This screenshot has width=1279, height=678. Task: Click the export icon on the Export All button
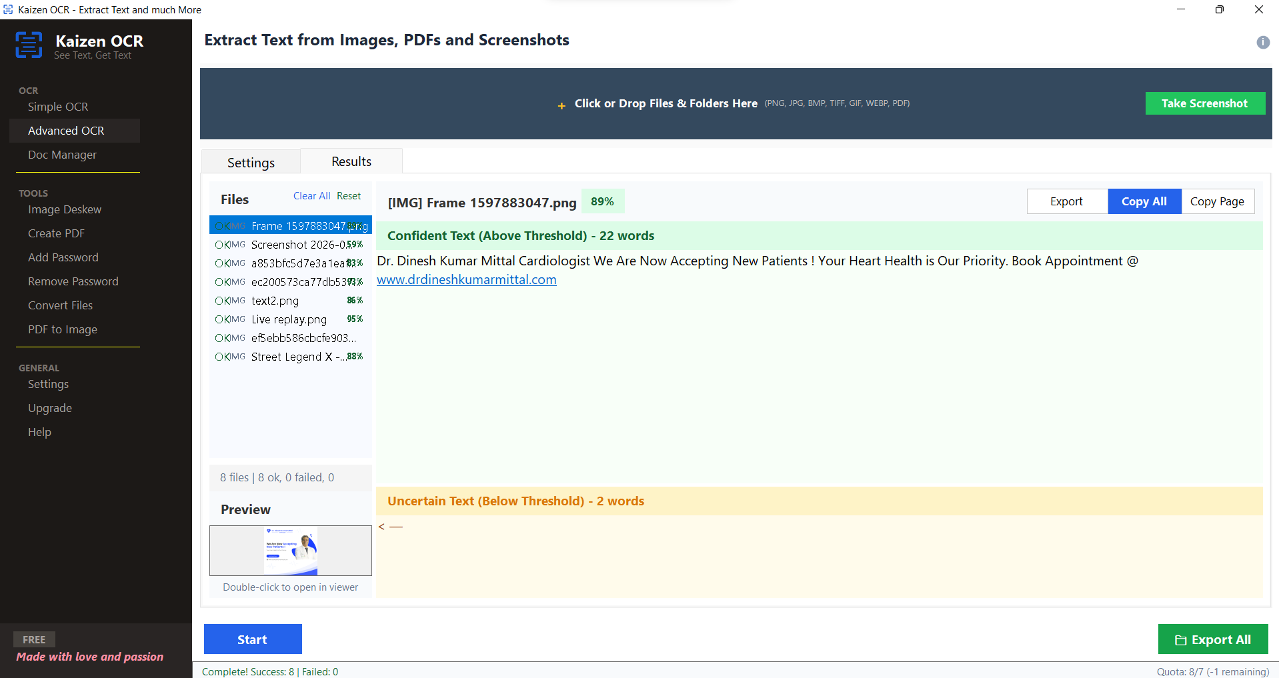(x=1181, y=639)
